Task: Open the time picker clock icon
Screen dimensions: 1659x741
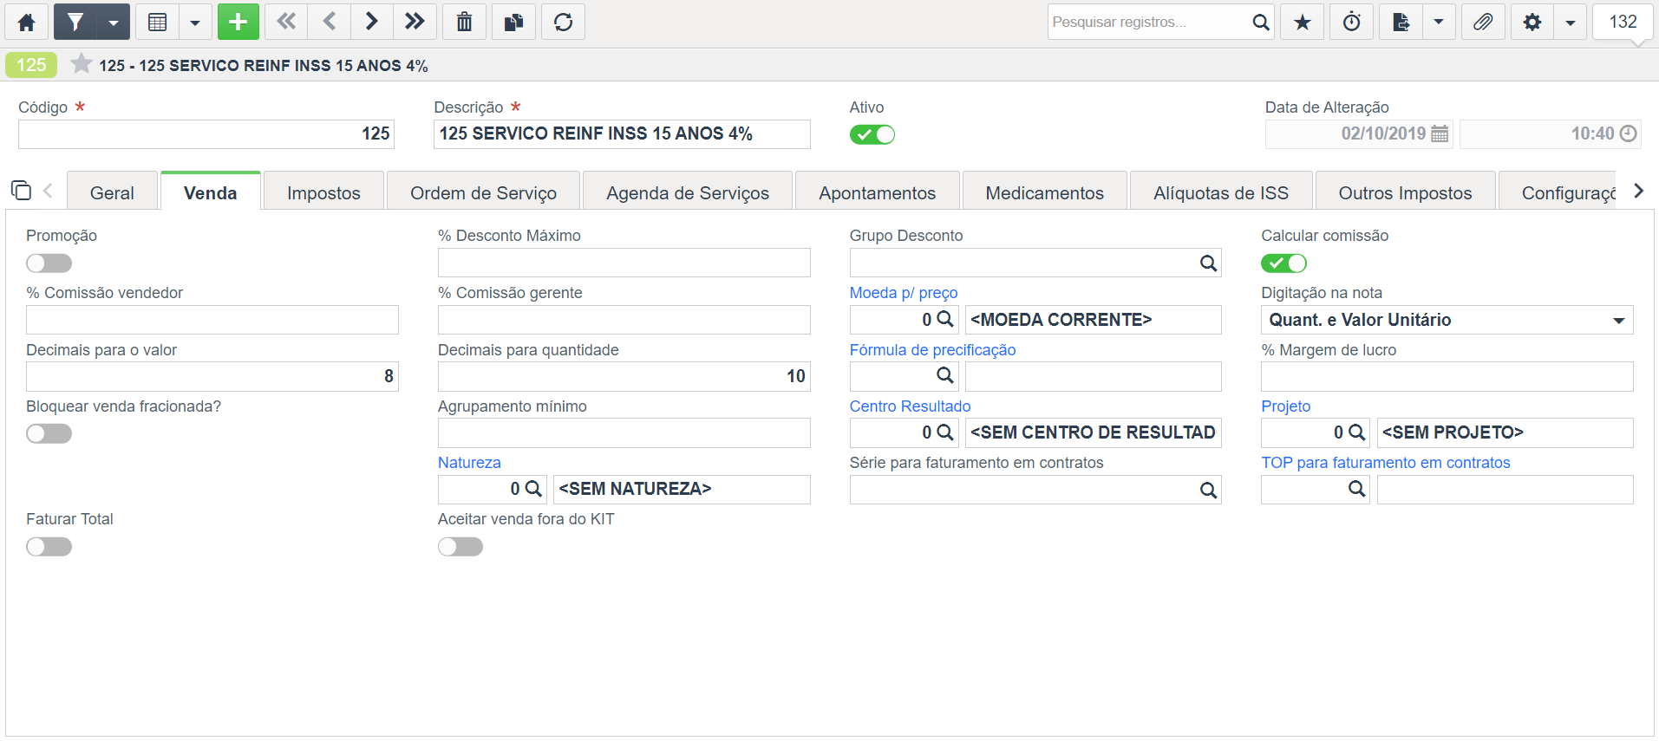Action: click(x=1629, y=133)
